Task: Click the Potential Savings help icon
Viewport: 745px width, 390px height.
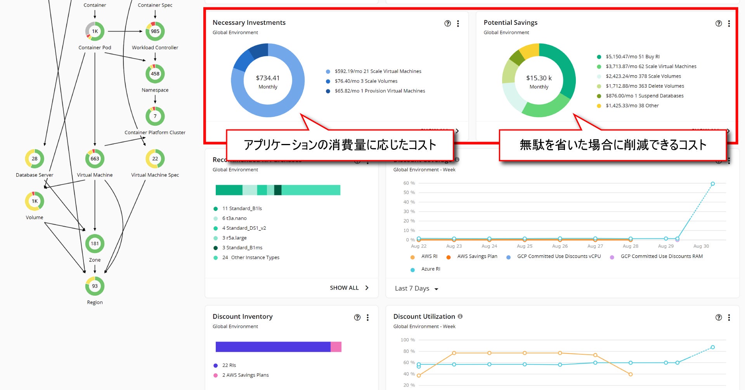Action: pos(718,23)
